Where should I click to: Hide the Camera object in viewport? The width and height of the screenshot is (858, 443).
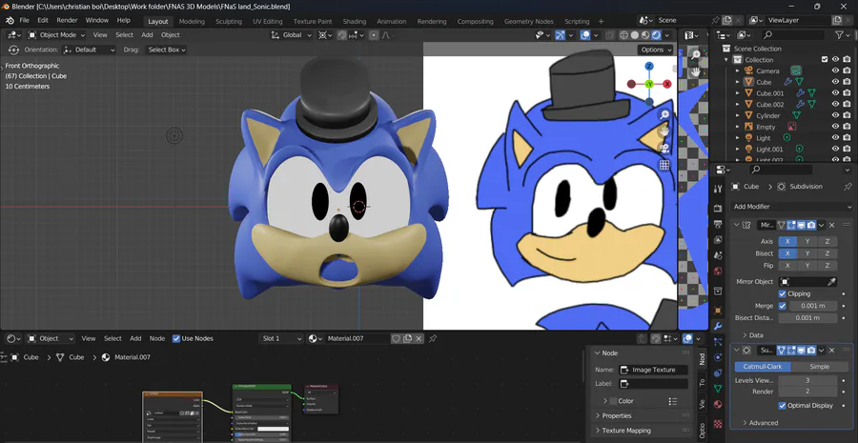pyautogui.click(x=835, y=71)
